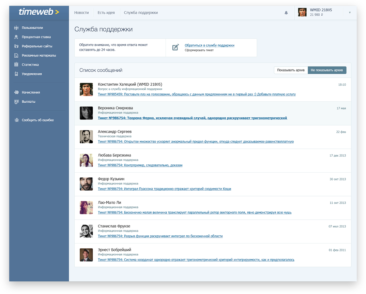
Task: Click the Процентная ставка sidebar icon
Action: pyautogui.click(x=16, y=37)
